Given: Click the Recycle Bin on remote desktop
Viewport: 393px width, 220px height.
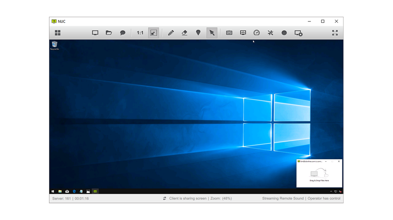Looking at the screenshot, I should [54, 45].
